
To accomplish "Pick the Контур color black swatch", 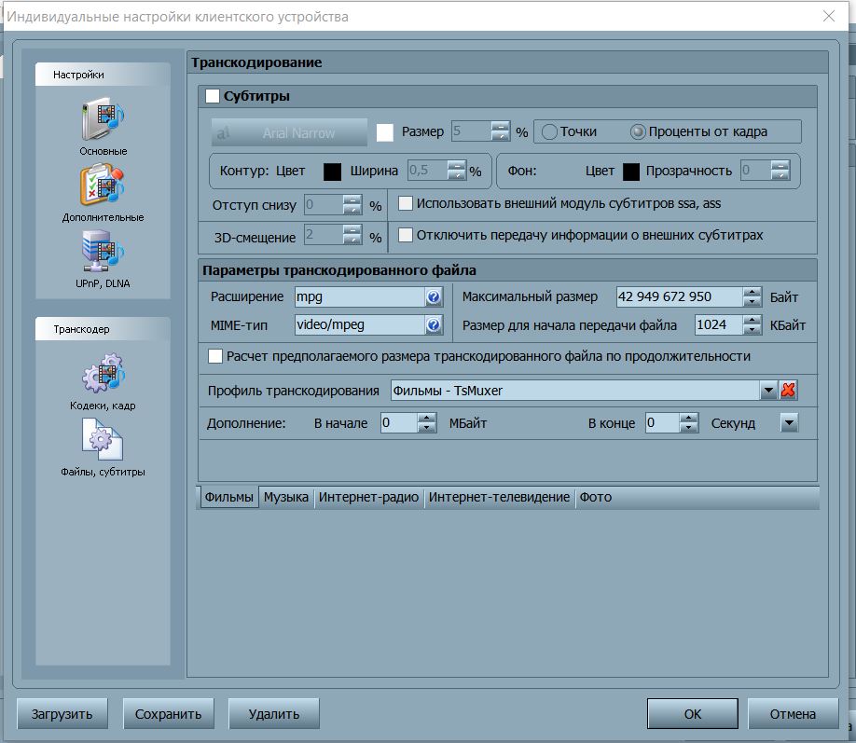I will tap(332, 172).
